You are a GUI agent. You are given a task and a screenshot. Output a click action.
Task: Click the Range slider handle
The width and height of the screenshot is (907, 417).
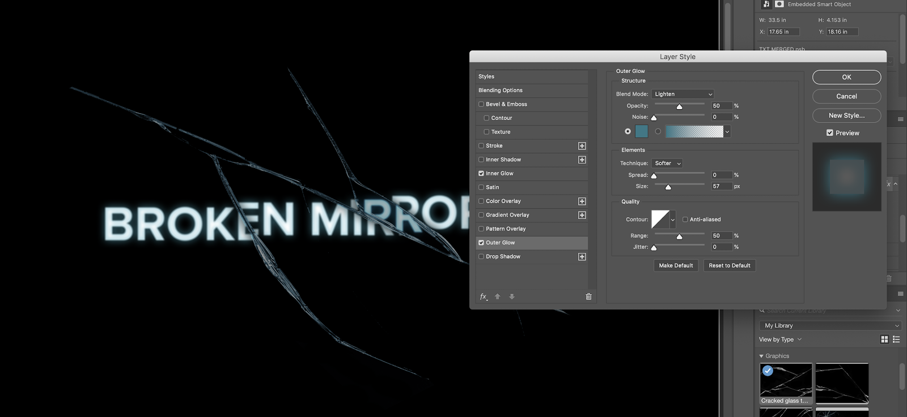679,237
